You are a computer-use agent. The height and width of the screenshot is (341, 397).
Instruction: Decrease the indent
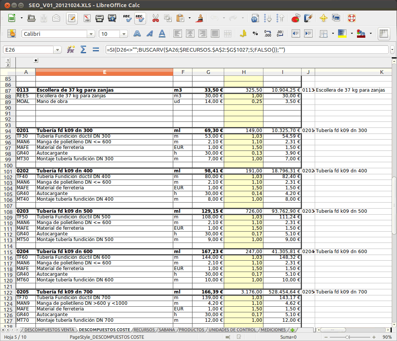point(295,34)
